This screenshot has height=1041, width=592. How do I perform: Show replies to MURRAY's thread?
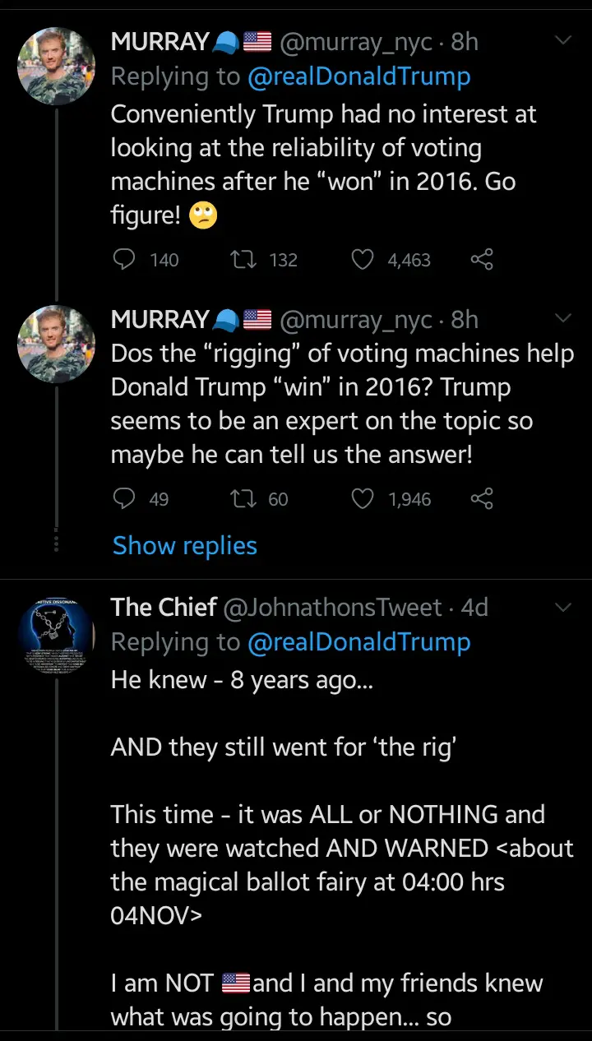[x=185, y=546]
